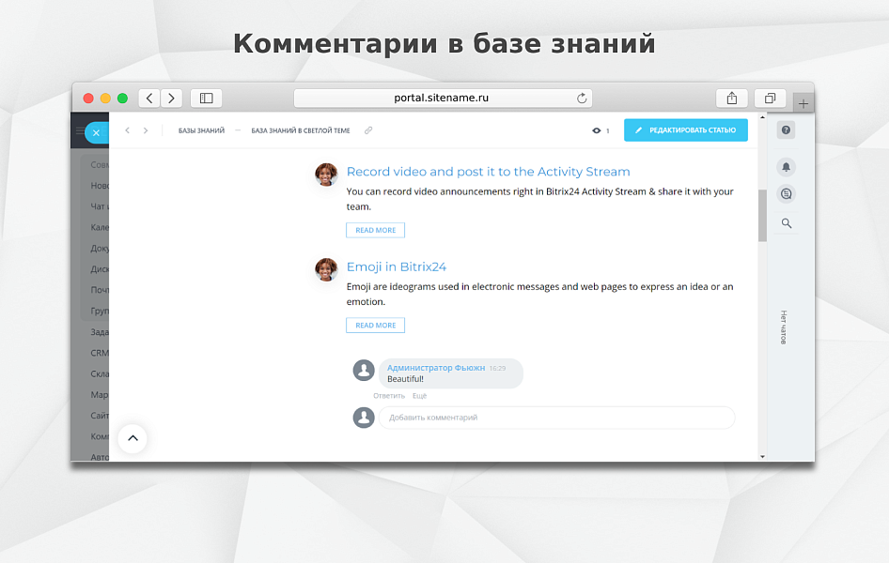Click the Редактировать статью button
This screenshot has width=889, height=563.
[685, 129]
